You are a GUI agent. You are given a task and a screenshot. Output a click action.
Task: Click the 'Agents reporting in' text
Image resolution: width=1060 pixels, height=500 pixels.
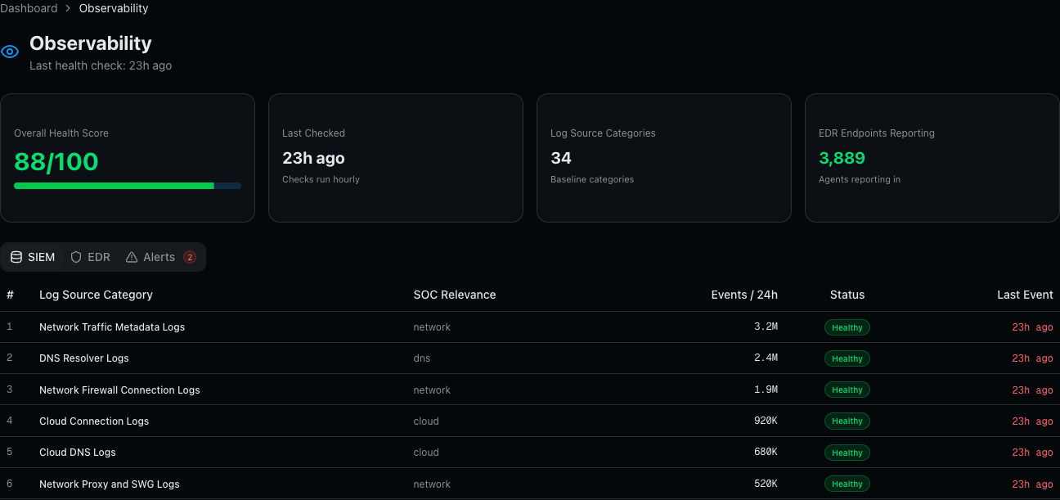pyautogui.click(x=860, y=179)
